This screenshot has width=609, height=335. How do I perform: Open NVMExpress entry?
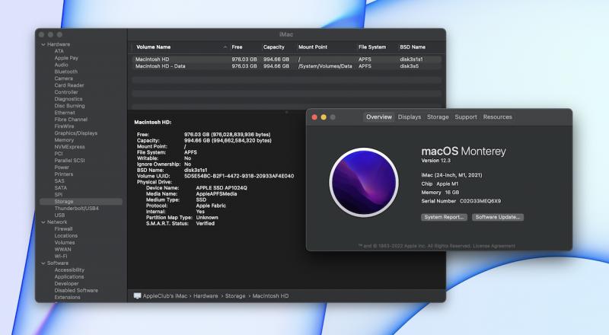[x=69, y=147]
